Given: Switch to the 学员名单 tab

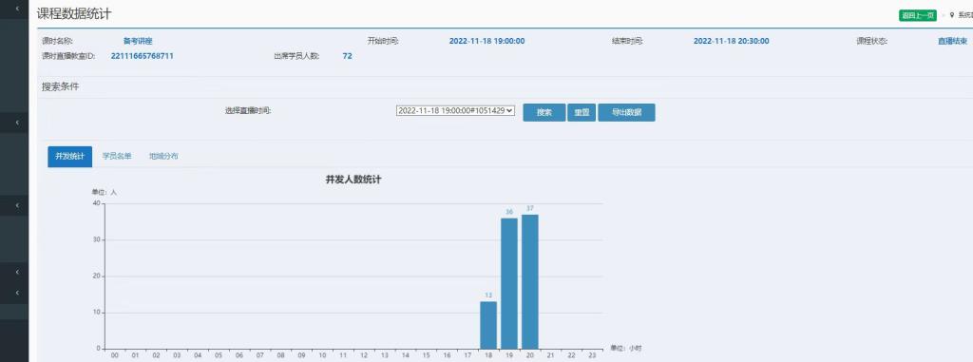Looking at the screenshot, I should point(117,157).
